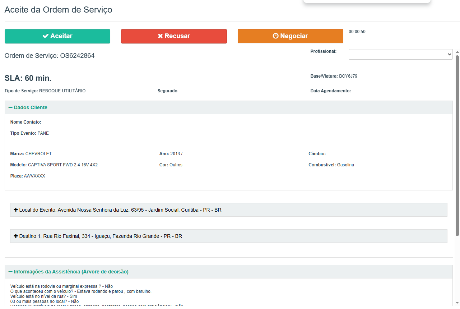The height and width of the screenshot is (309, 460).
Task: Click the clock icon on Negociar
Action: click(276, 36)
